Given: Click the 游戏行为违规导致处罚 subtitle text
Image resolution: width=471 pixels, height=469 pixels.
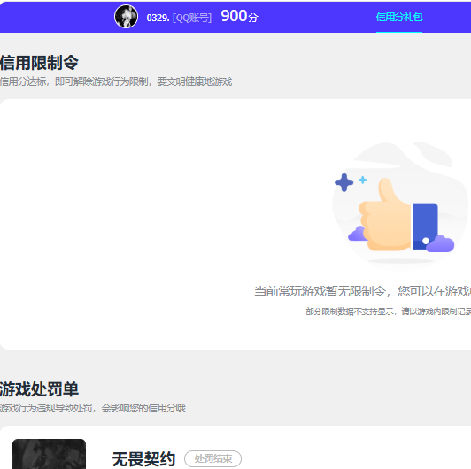Looking at the screenshot, I should [93, 408].
